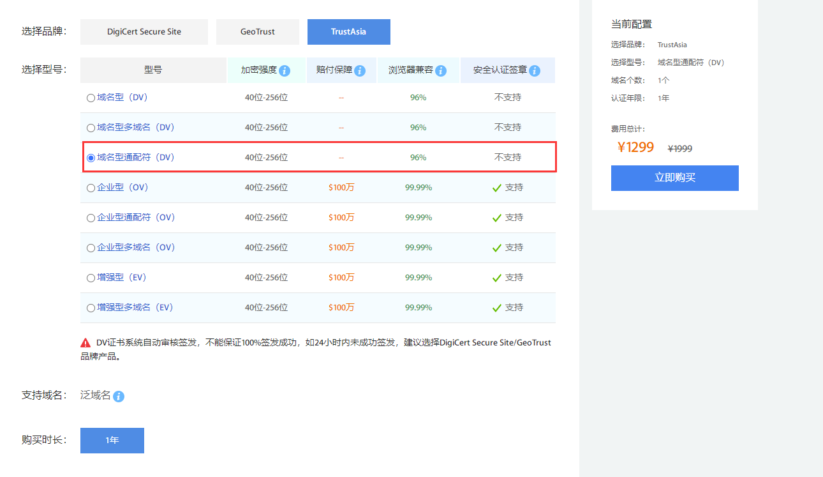Switch to GeoTrust brand tab
The image size is (823, 477).
pos(258,32)
